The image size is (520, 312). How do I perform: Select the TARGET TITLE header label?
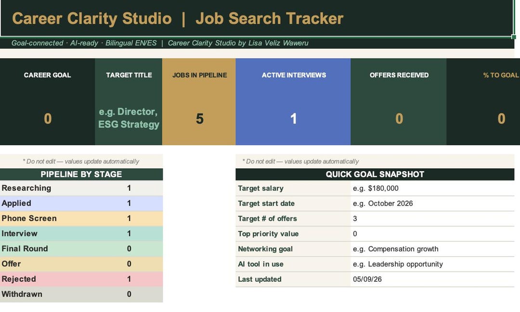[129, 75]
